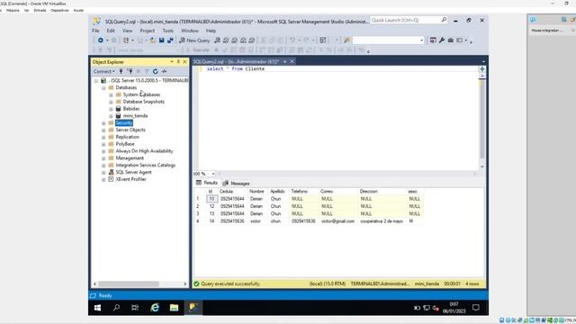
Task: Select Integration Services Catalogs folder
Action: (x=146, y=166)
